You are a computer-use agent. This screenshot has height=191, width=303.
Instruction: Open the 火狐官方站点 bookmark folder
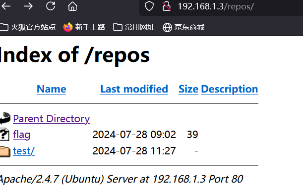[x=28, y=27]
